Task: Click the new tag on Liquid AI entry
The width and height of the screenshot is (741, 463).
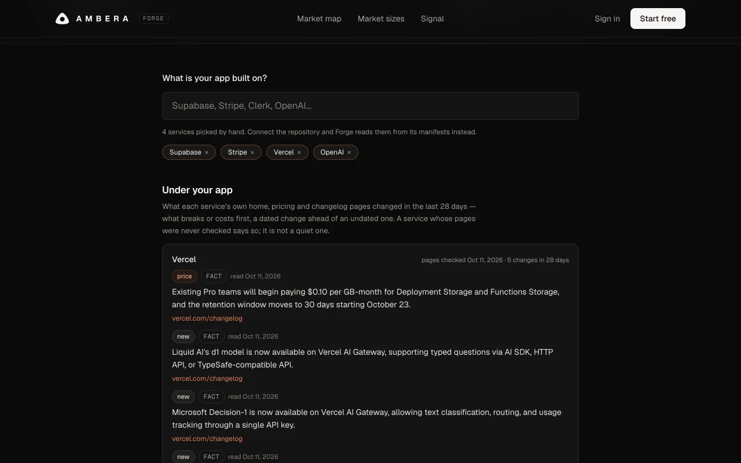Action: [184, 336]
